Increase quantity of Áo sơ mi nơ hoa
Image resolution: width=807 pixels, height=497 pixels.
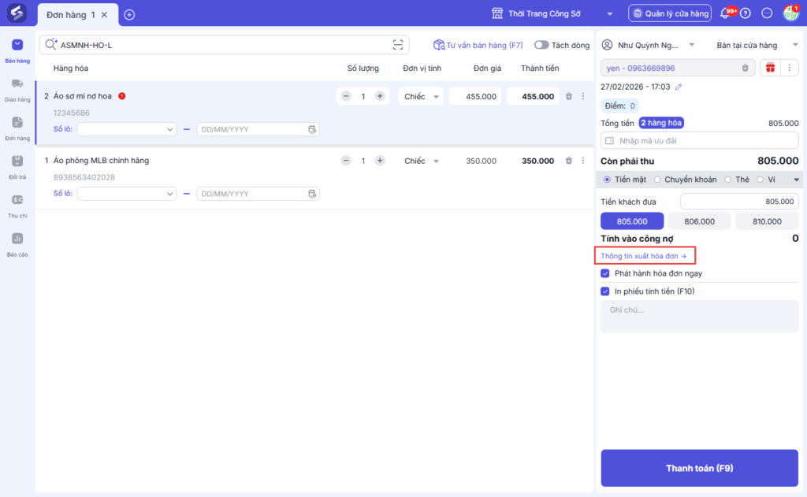click(x=380, y=96)
